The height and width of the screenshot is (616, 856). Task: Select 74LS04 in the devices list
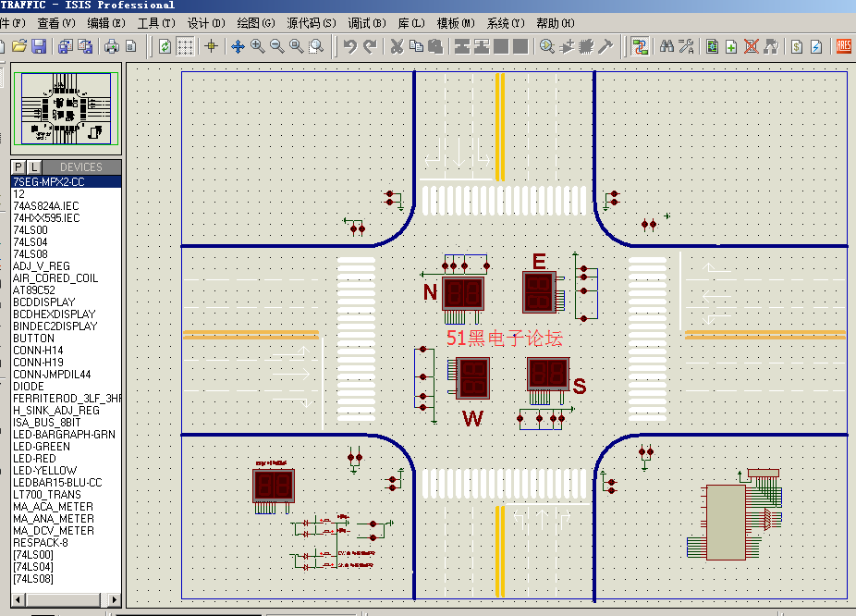66,242
